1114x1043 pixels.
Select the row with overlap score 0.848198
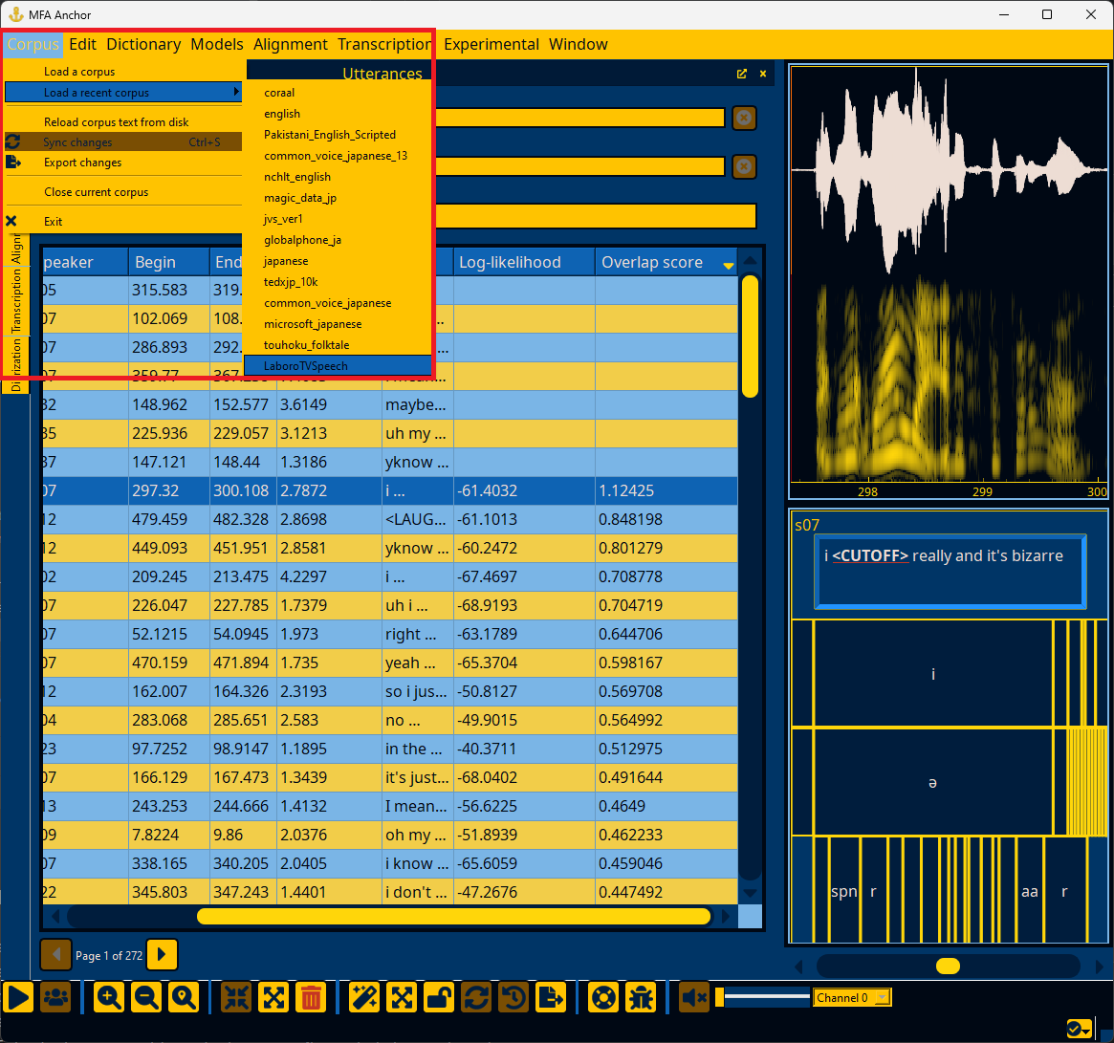[x=390, y=519]
